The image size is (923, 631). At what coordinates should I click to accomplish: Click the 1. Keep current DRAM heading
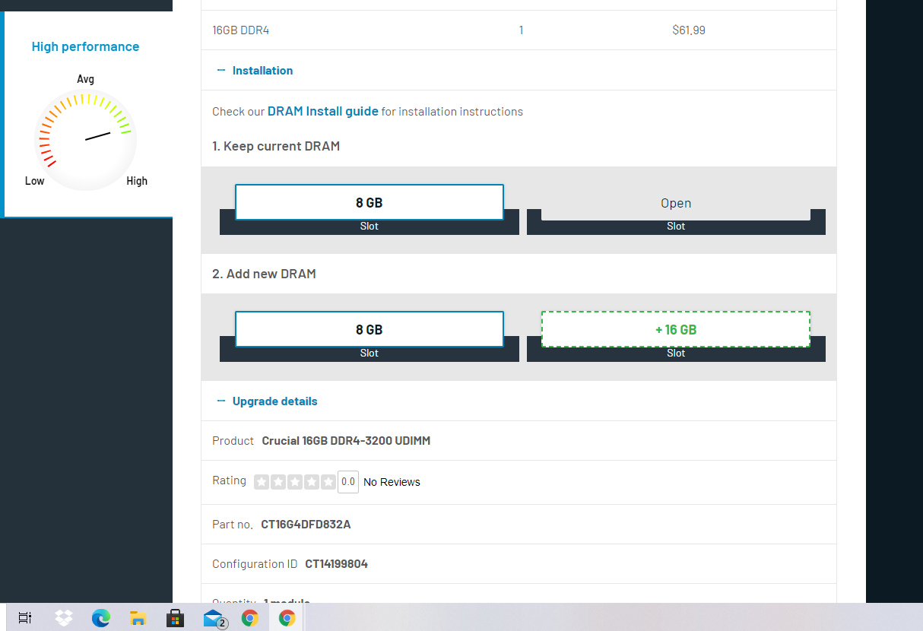(x=276, y=146)
